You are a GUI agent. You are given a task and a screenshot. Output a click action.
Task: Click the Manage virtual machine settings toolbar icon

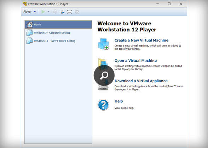point(62,12)
